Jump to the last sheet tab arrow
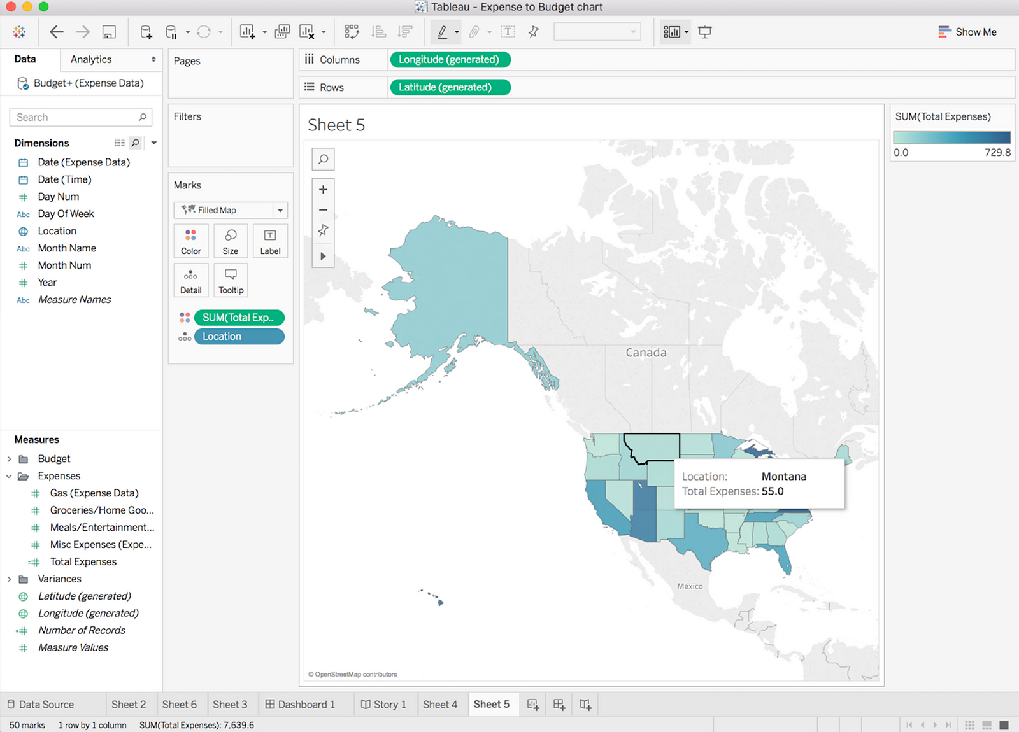The width and height of the screenshot is (1019, 732). tap(948, 725)
